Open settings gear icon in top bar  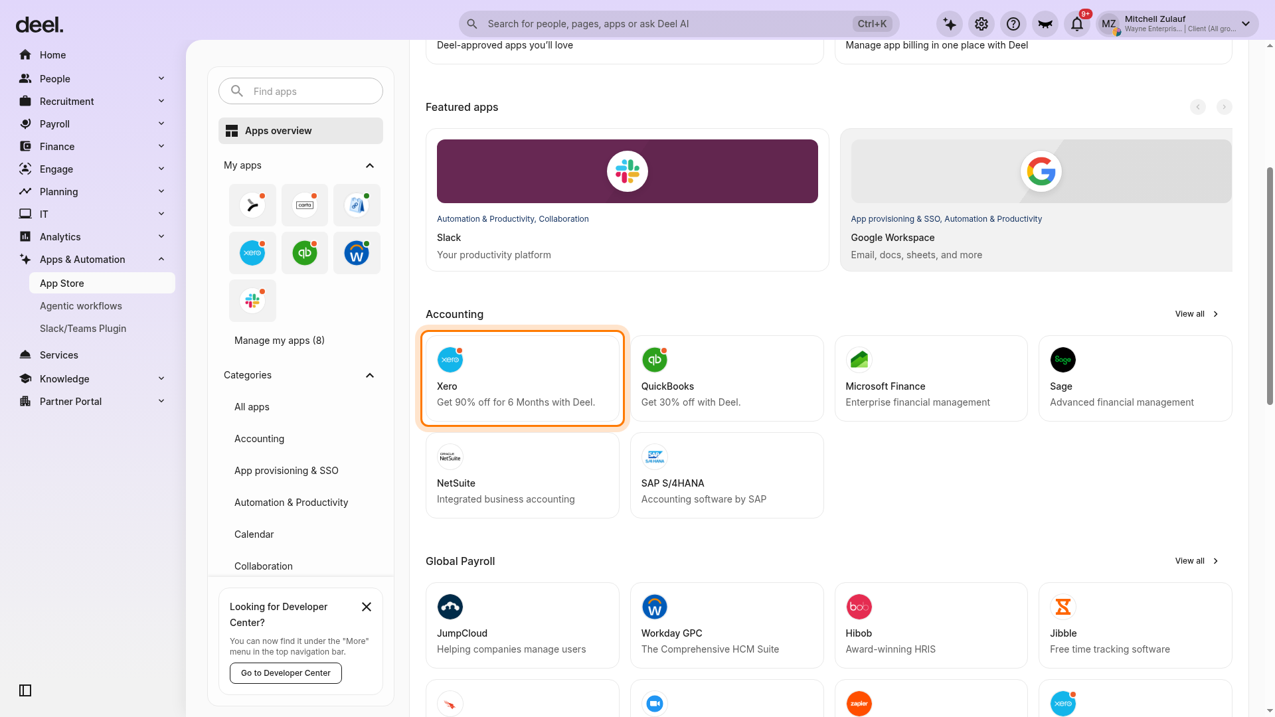click(x=981, y=24)
